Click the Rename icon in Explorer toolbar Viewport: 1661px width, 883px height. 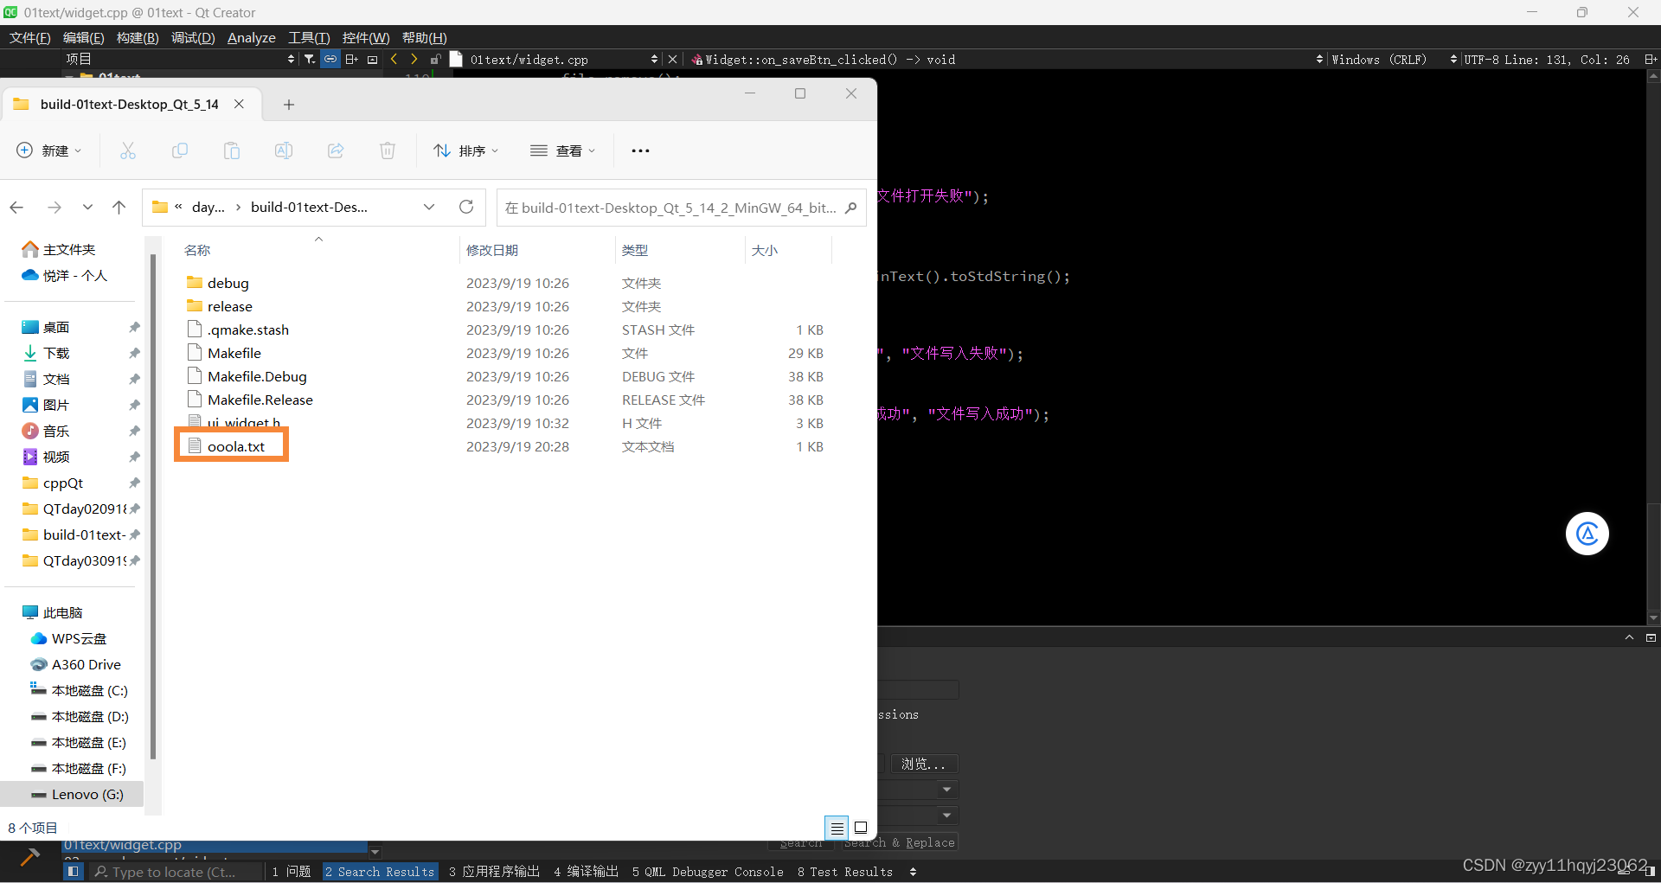click(283, 150)
